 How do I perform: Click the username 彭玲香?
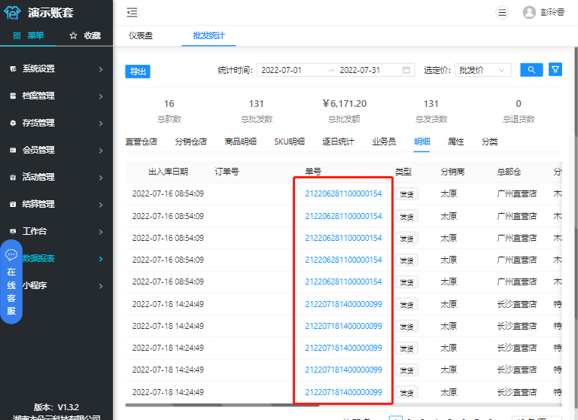click(x=552, y=13)
